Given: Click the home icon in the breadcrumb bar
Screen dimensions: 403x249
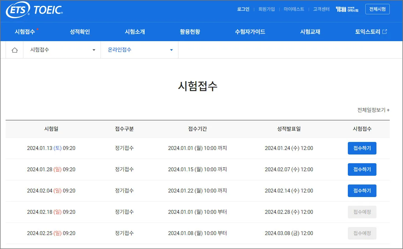Looking at the screenshot, I should (14, 50).
